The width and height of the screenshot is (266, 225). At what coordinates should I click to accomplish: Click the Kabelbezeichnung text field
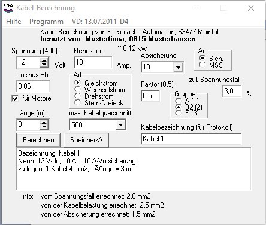pyautogui.click(x=191, y=139)
